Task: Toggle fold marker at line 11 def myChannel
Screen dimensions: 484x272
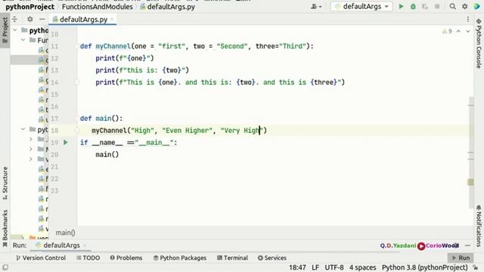Action: (77, 46)
